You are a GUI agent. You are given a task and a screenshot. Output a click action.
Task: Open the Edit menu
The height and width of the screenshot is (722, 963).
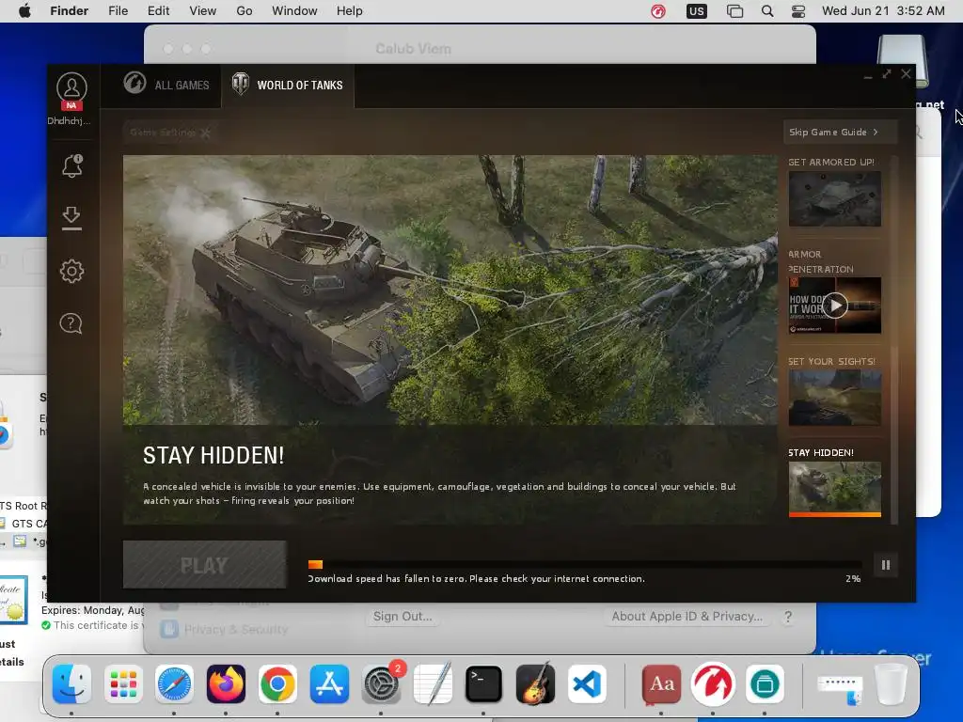(x=158, y=11)
